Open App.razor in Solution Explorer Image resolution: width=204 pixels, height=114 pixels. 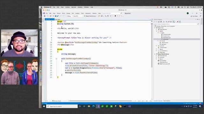(164, 44)
